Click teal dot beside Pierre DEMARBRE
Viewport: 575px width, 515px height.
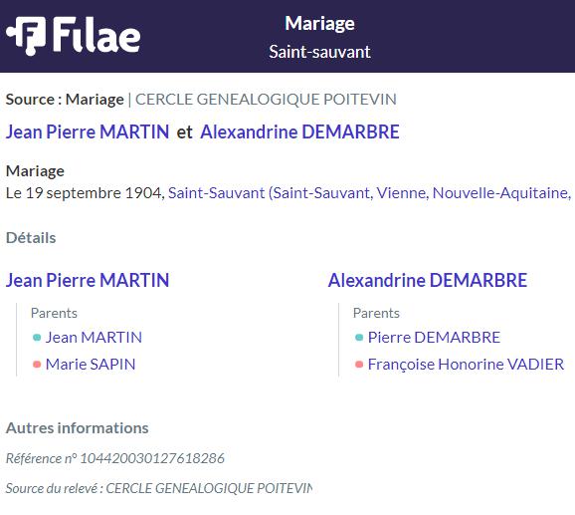click(359, 338)
